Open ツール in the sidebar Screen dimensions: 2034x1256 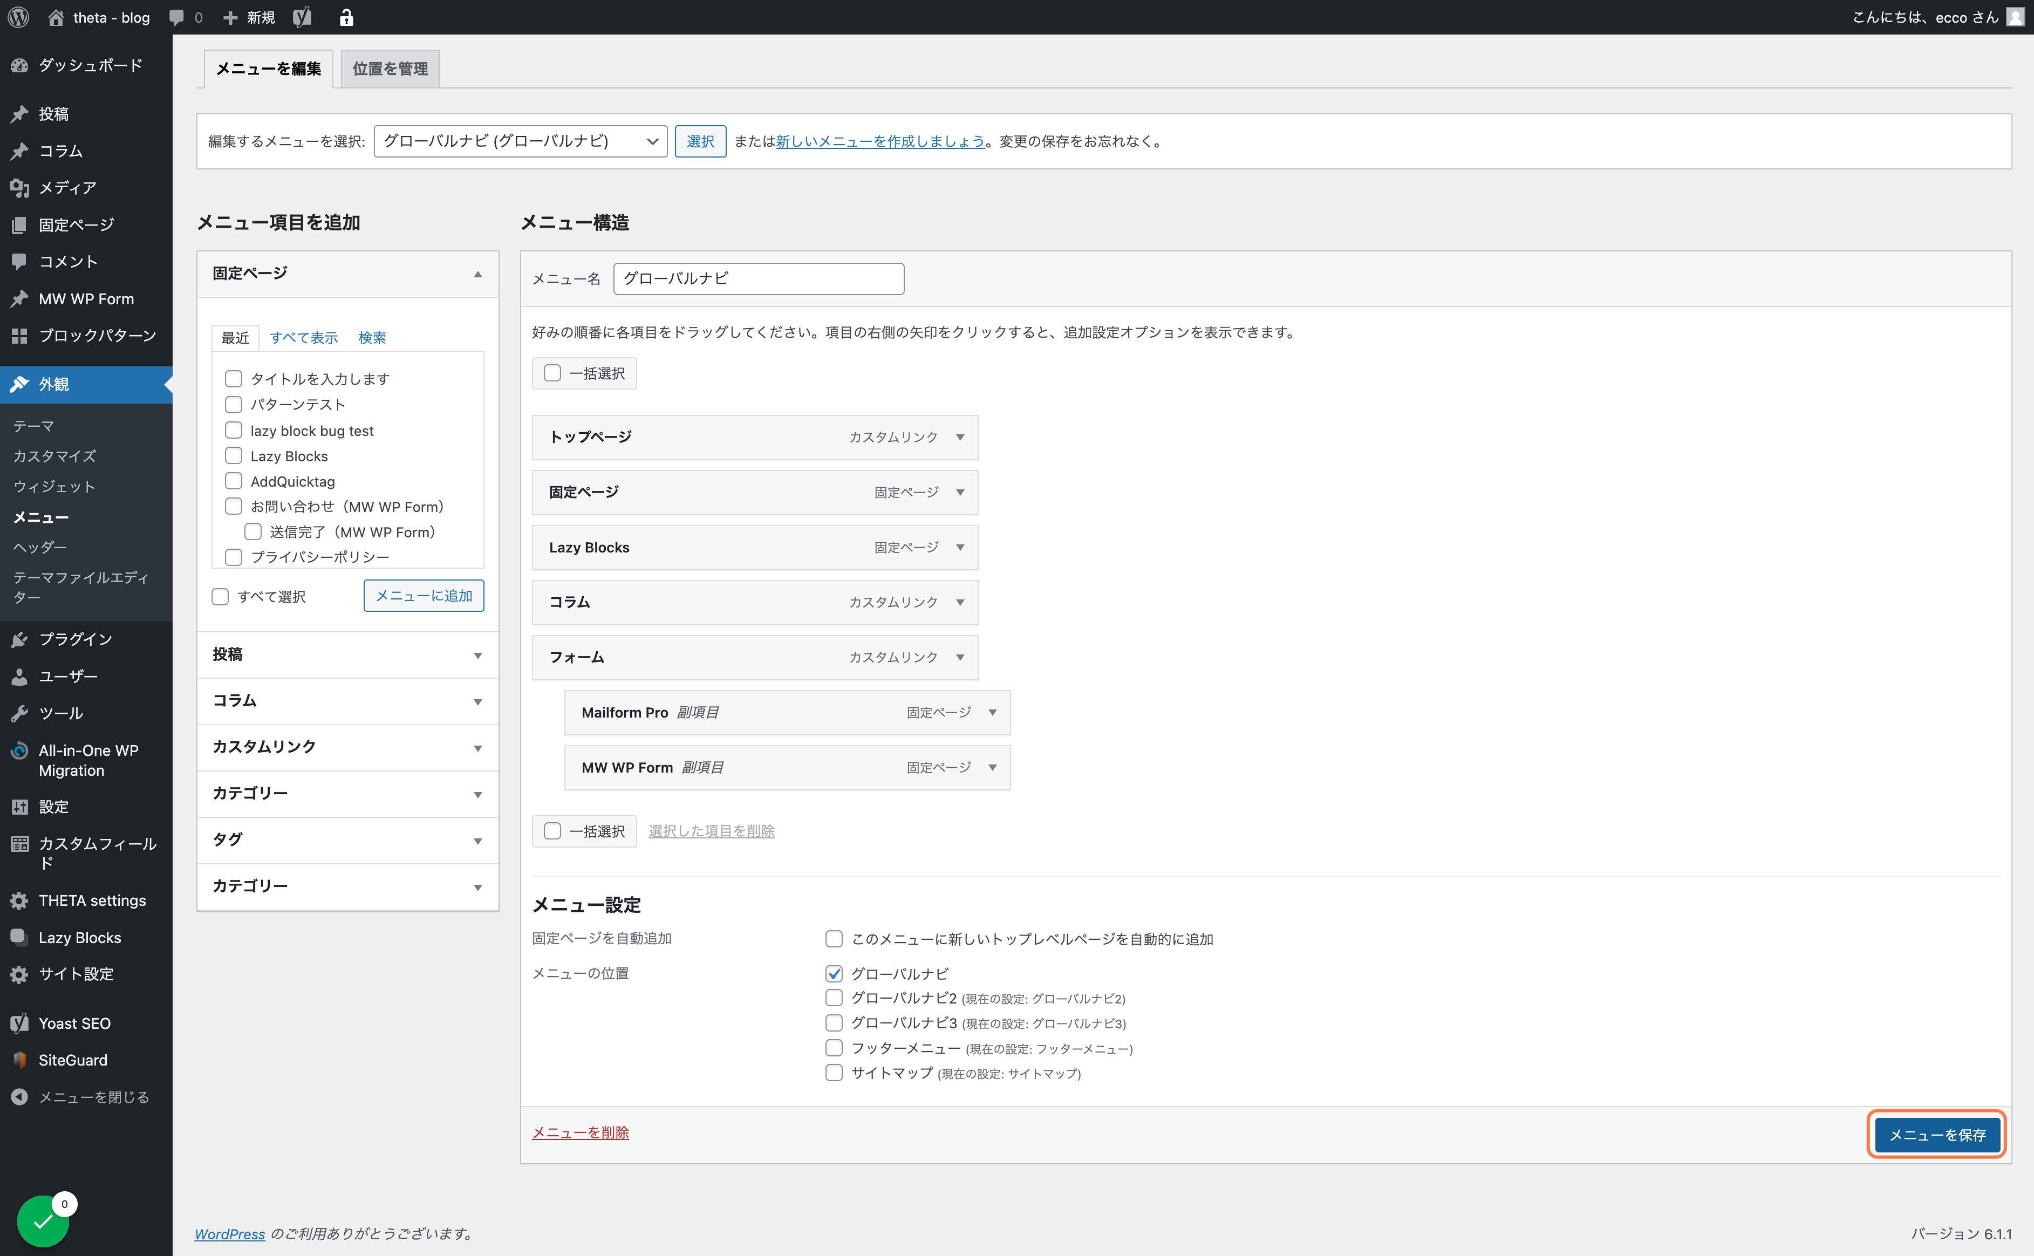point(86,713)
